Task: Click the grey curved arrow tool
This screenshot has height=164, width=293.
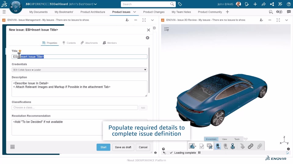Action: coord(242,146)
